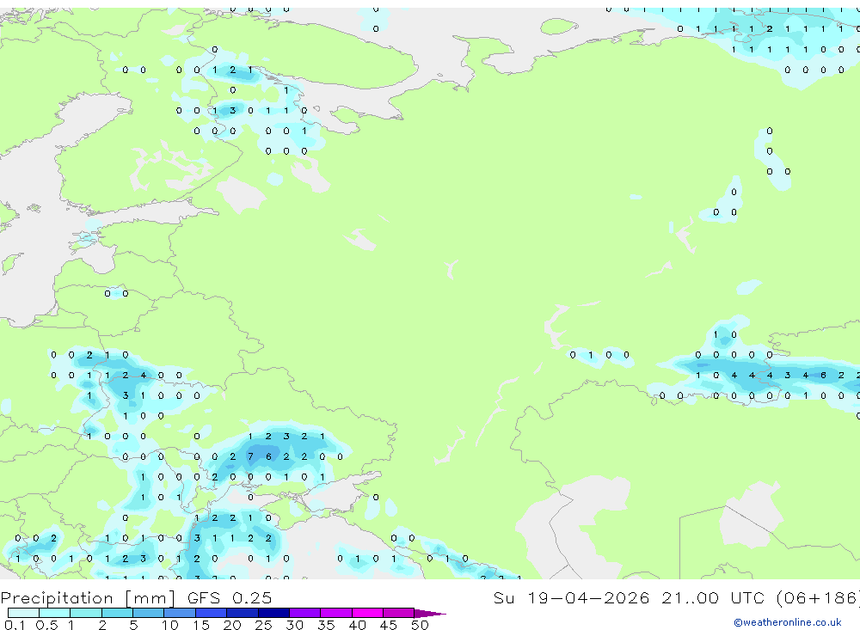
Task: Click the legend label '50'
Action: 420,625
